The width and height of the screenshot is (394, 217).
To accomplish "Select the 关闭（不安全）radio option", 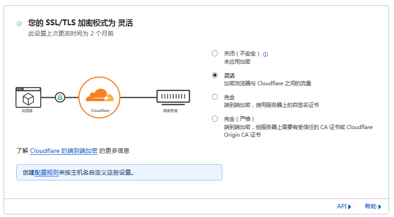I will pos(215,53).
